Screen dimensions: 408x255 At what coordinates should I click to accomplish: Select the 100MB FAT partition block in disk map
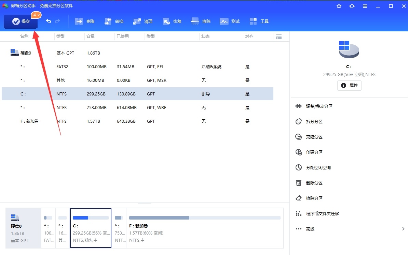coord(49,228)
